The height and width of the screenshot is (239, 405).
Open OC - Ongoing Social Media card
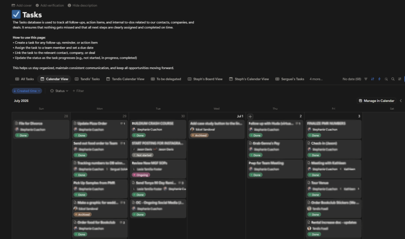click(158, 209)
